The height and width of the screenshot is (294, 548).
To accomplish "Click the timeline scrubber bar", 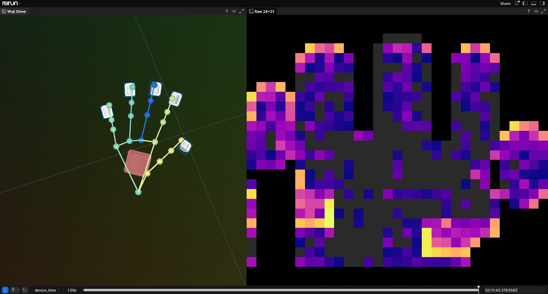I will [281, 290].
